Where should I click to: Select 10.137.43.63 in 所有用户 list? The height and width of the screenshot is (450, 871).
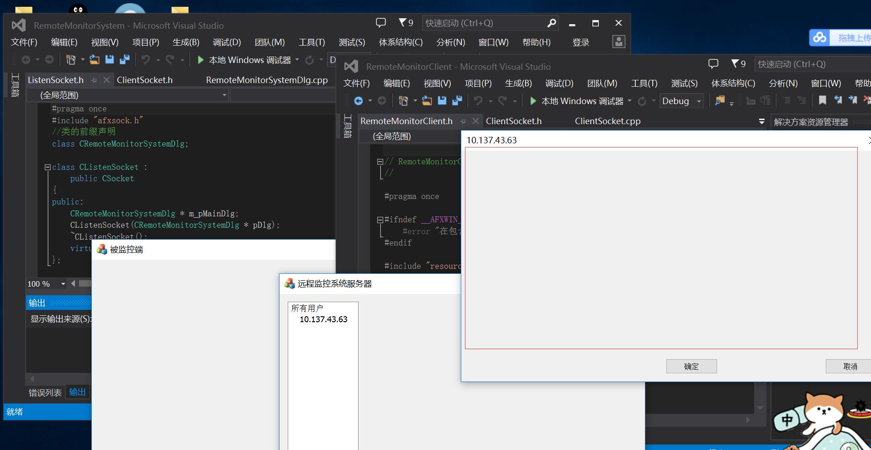tap(323, 319)
